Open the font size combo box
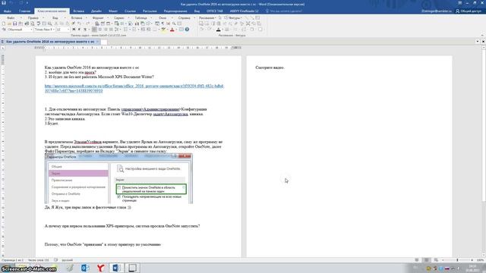Screen dimensions: 486x273 click(62, 30)
